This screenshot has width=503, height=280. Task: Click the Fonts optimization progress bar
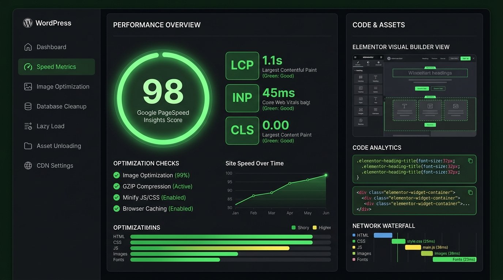231,260
